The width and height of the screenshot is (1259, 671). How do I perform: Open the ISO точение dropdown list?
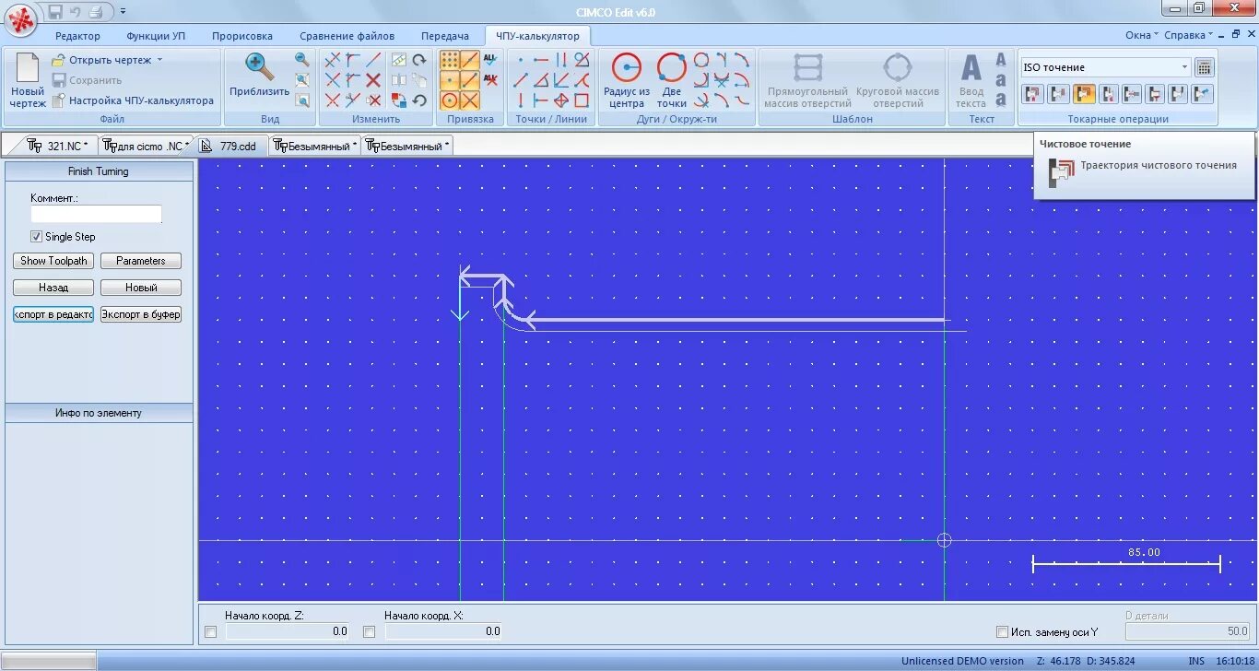pos(1185,67)
